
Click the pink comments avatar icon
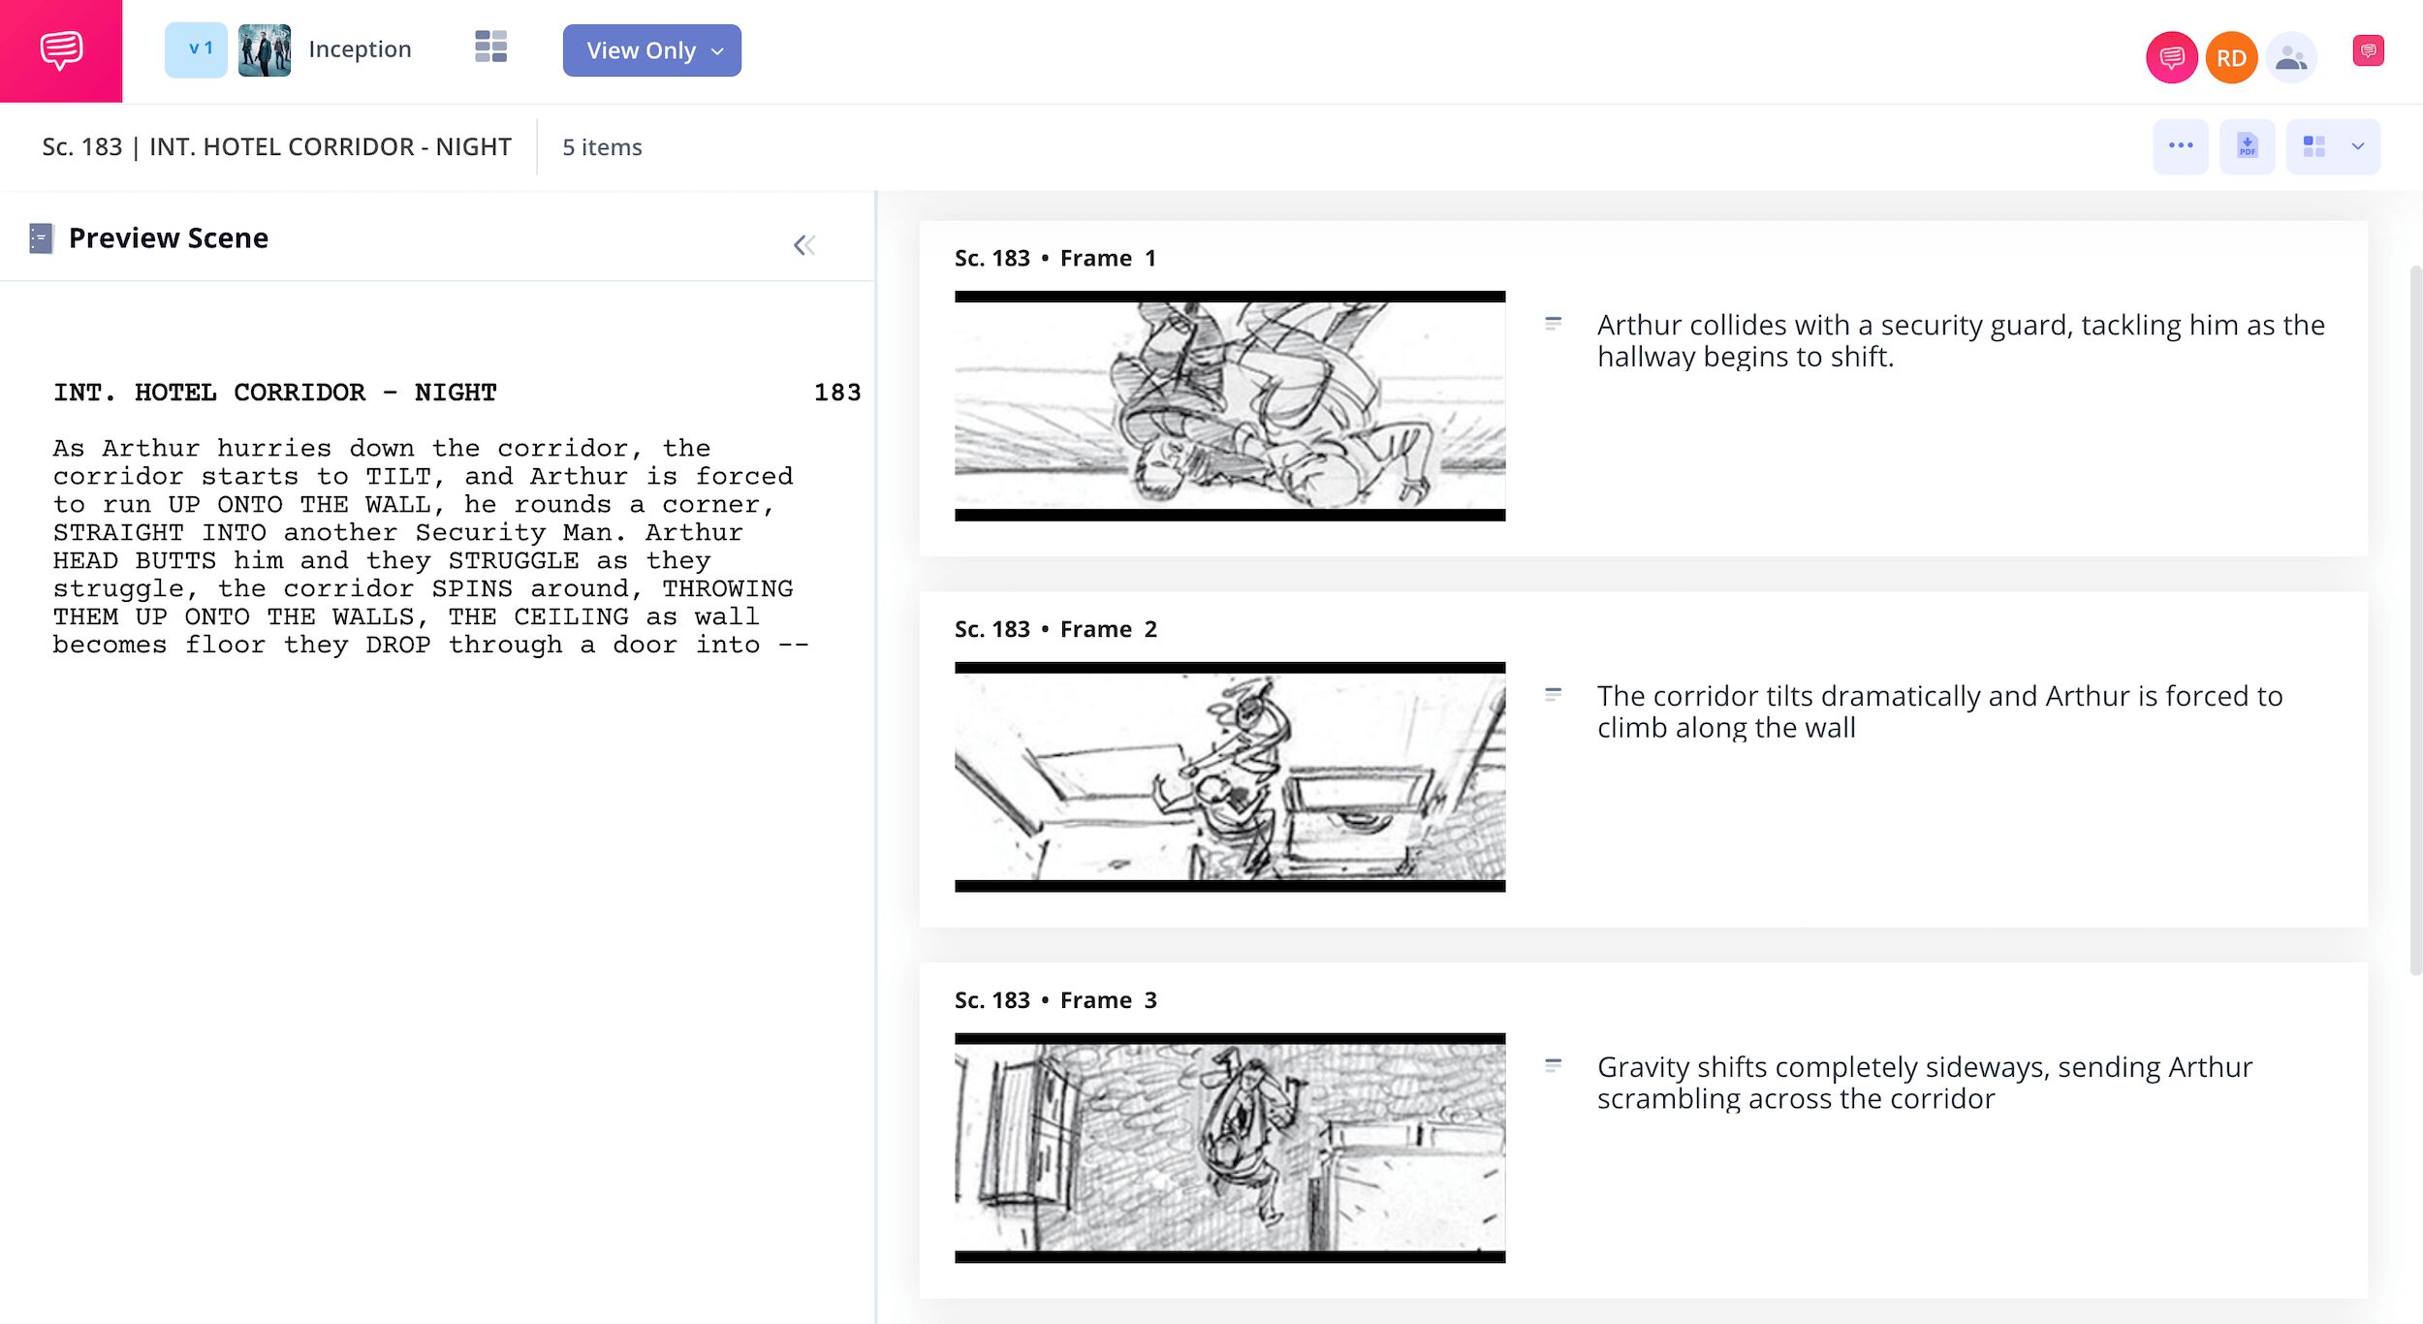2171,58
